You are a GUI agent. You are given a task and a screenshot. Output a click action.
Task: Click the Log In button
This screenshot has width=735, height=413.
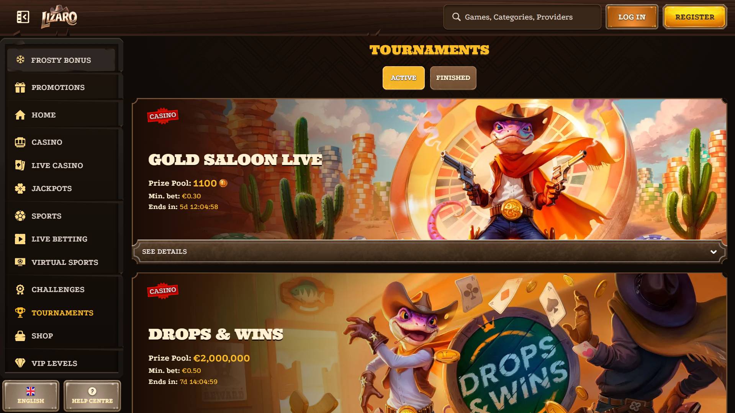pyautogui.click(x=632, y=17)
